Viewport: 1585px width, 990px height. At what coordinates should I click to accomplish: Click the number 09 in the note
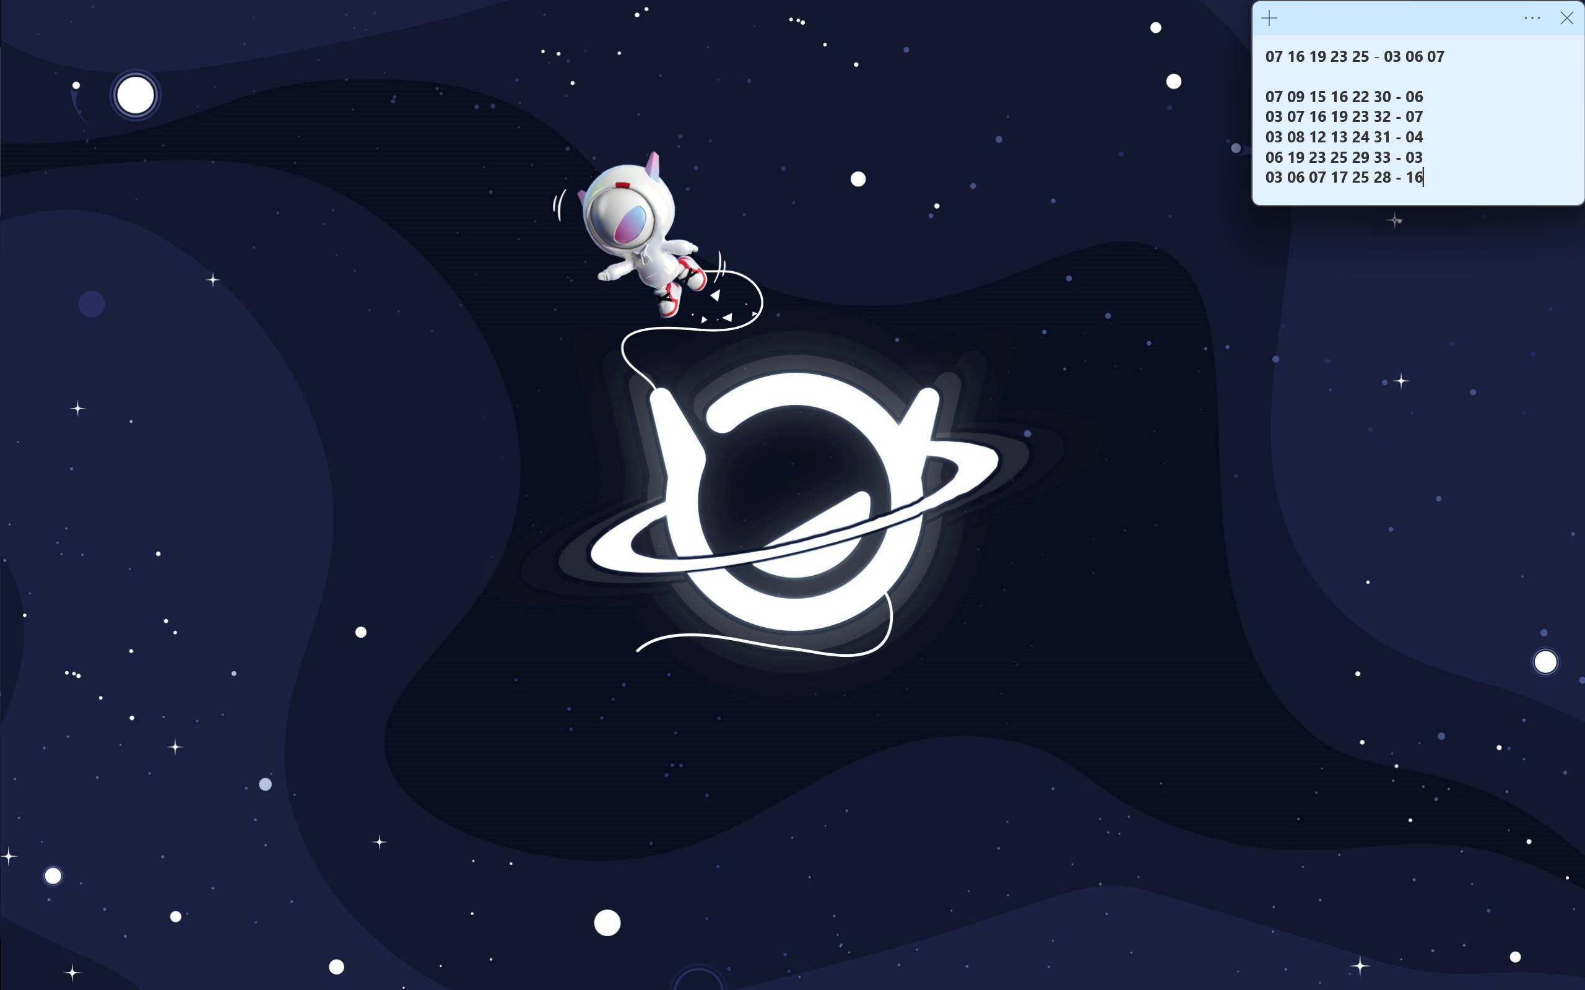click(1296, 97)
